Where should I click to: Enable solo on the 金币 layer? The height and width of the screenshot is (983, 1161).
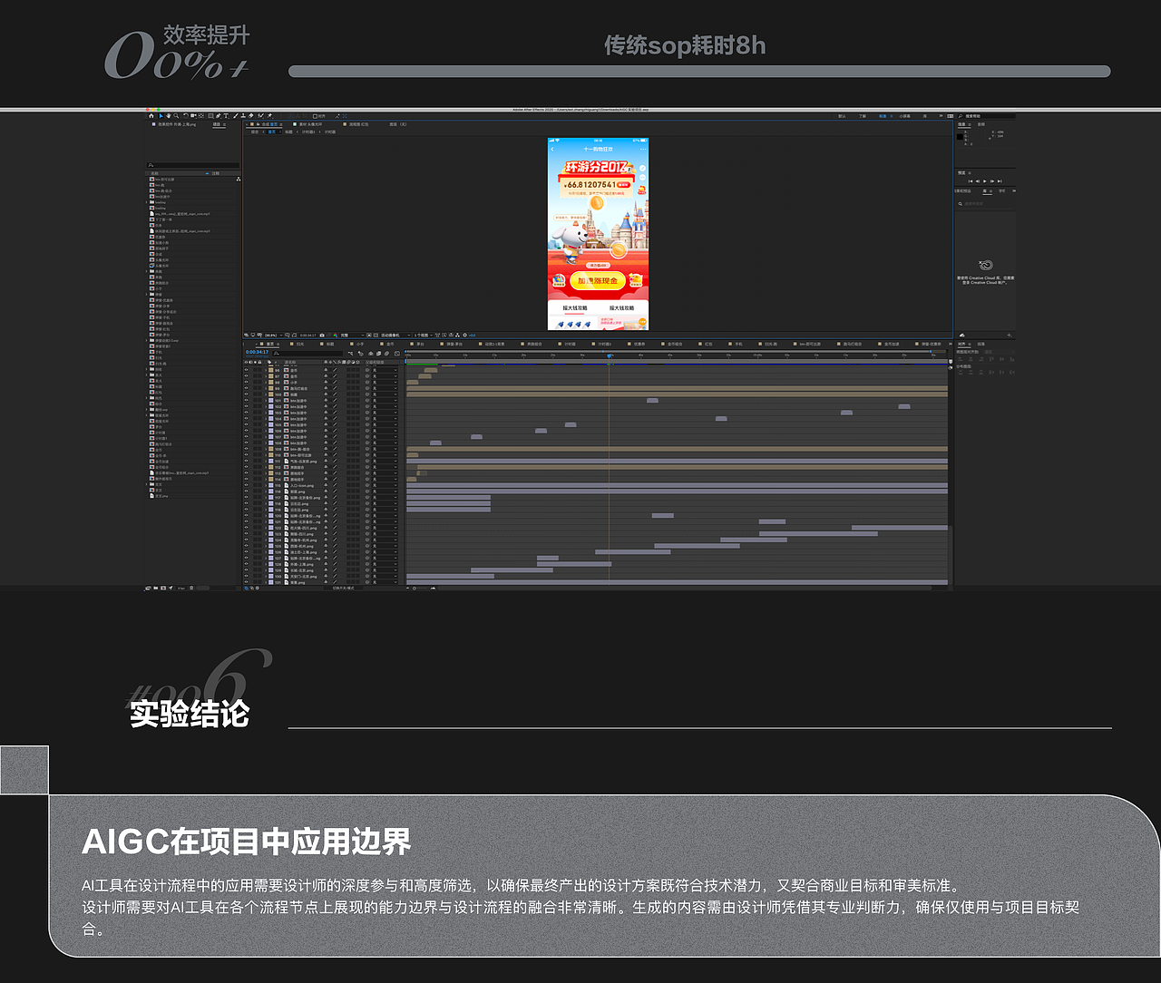[x=255, y=370]
